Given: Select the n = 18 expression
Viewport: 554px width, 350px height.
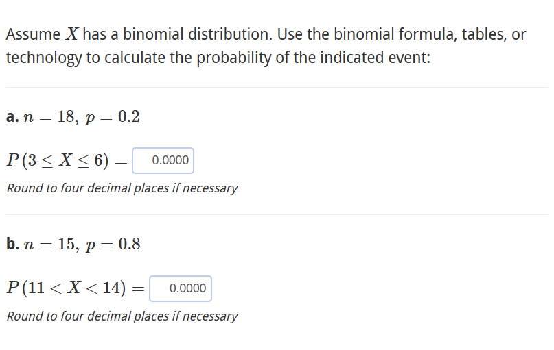Looking at the screenshot, I should (49, 117).
